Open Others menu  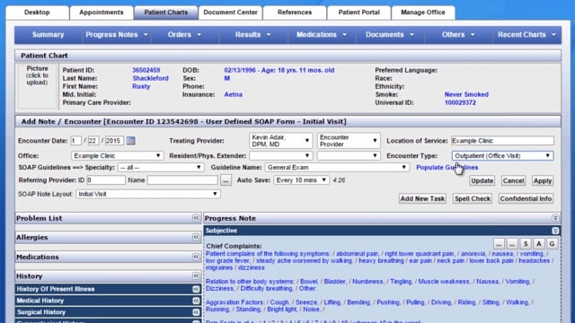(457, 35)
